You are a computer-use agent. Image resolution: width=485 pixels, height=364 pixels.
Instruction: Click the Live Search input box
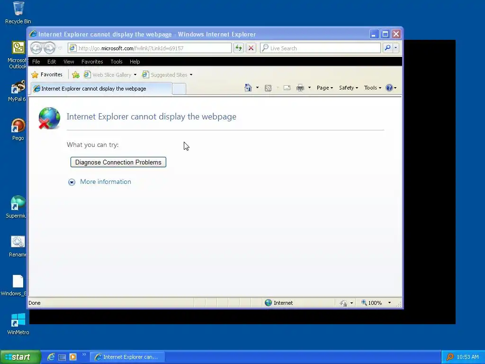pos(320,48)
